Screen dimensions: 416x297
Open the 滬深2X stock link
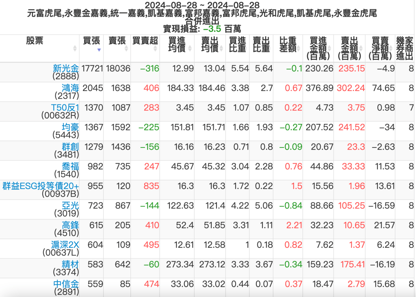point(66,245)
